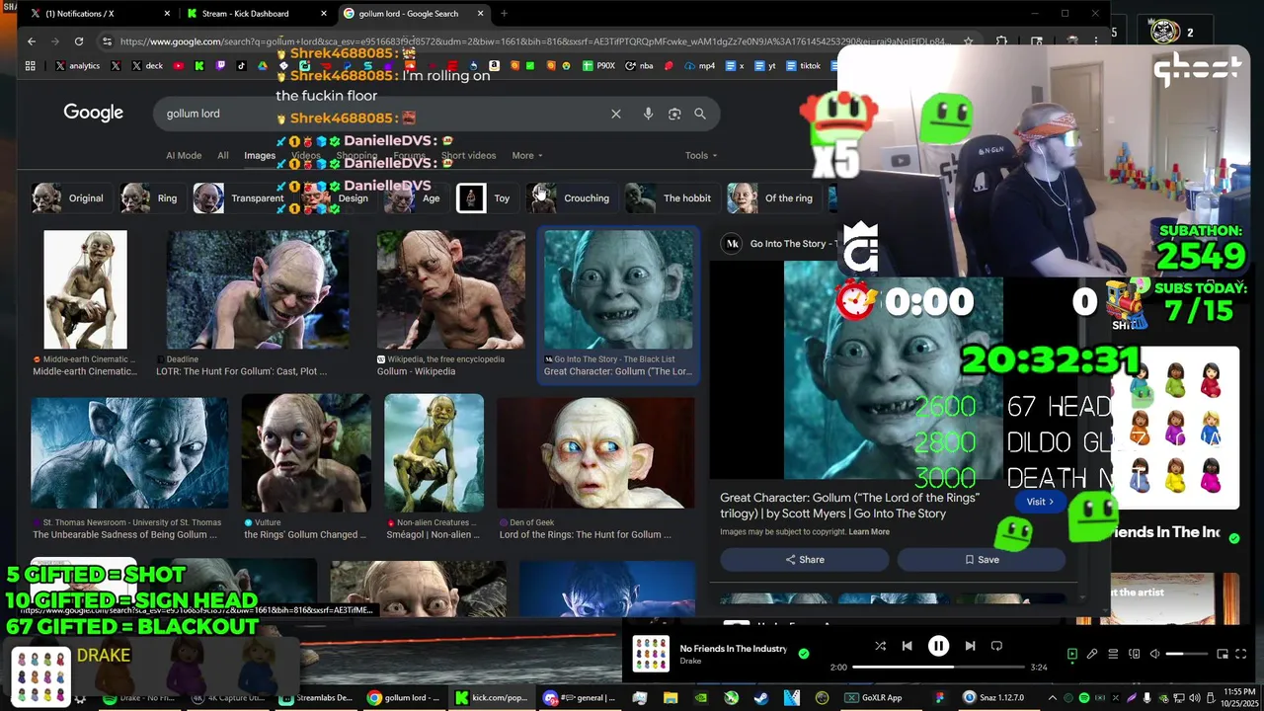Open the mp4 bookmark
The image size is (1264, 711).
pos(699,66)
